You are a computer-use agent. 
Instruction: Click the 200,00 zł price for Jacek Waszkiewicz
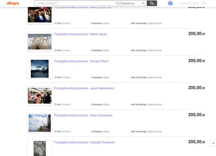pos(196,88)
